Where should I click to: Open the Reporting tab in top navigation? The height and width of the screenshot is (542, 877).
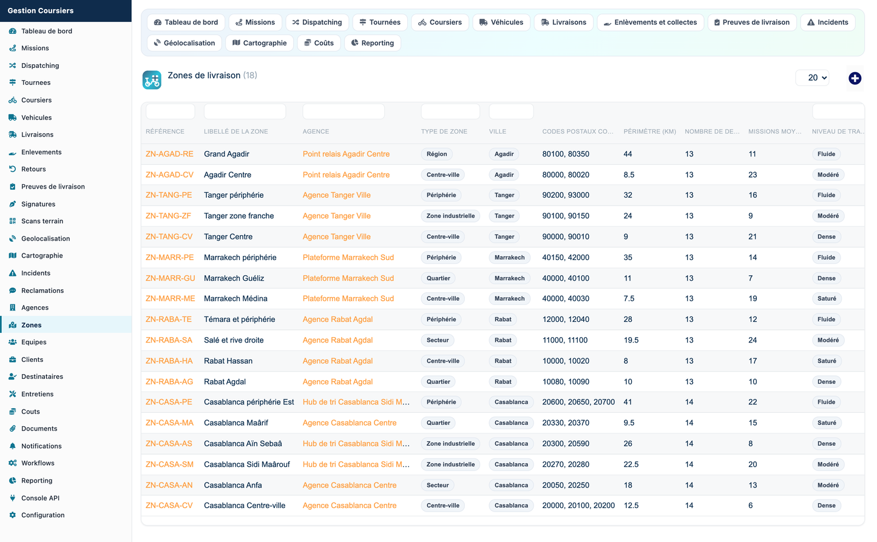pos(373,43)
